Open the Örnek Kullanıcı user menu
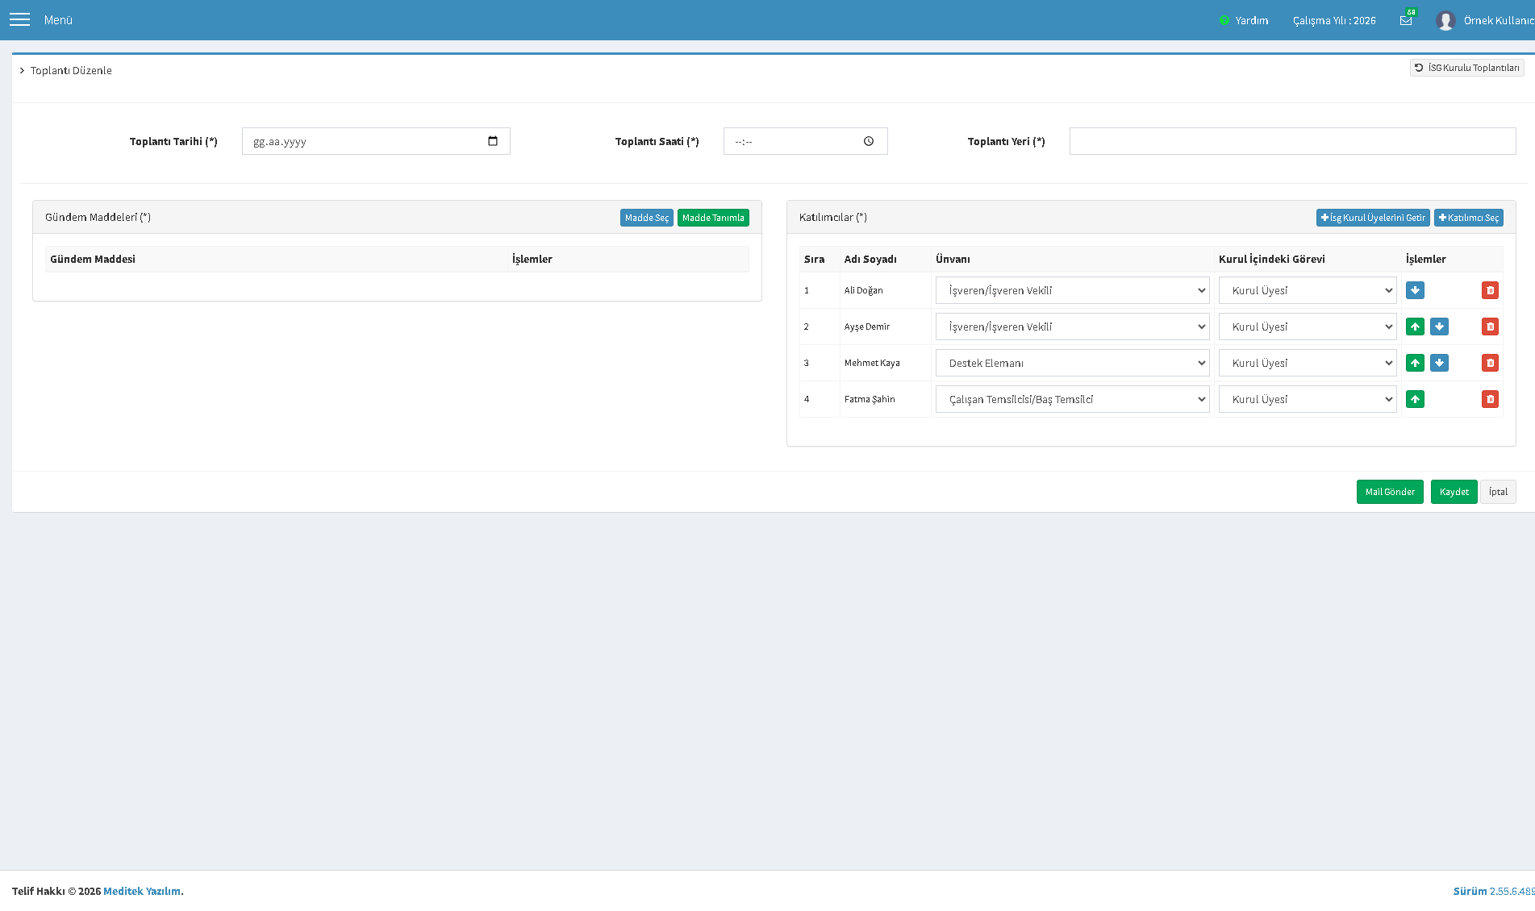Image resolution: width=1535 pixels, height=911 pixels. 1484,20
